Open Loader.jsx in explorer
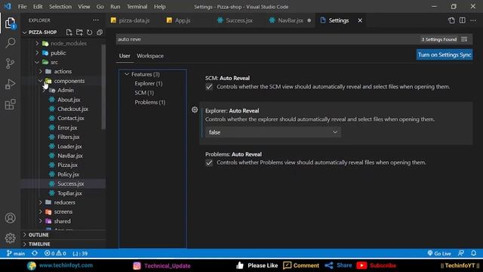Image resolution: width=483 pixels, height=272 pixels. 69,146
